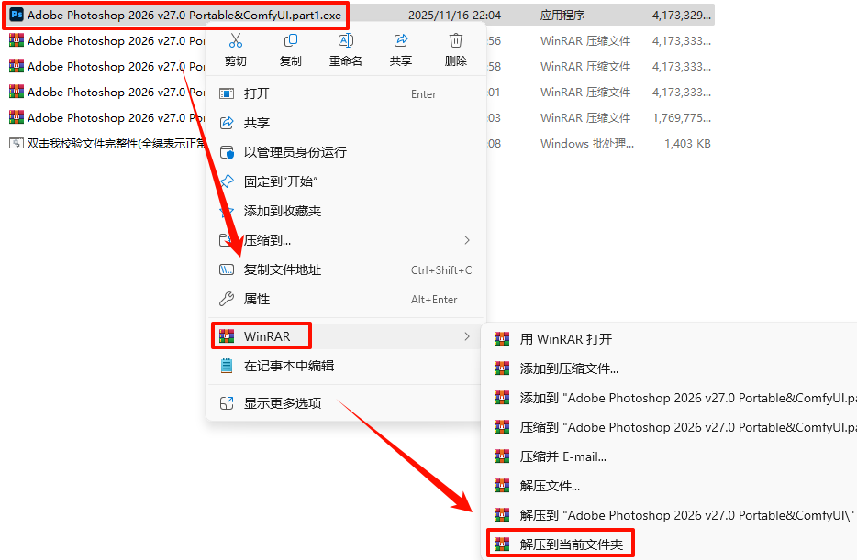Click the Share (共享) icon in top row
The image size is (857, 560).
(401, 41)
